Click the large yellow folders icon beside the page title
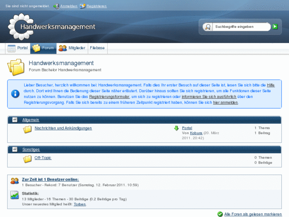 click(16, 67)
